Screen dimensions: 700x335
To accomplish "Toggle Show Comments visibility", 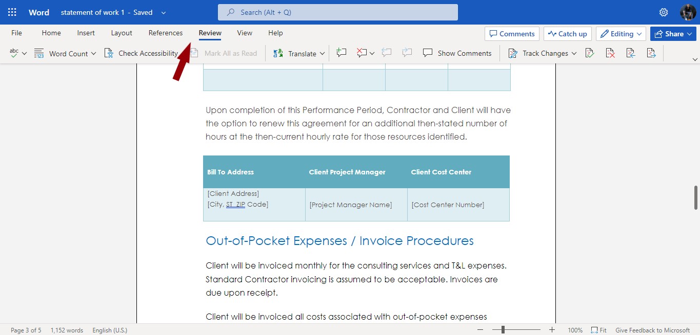I will point(457,53).
